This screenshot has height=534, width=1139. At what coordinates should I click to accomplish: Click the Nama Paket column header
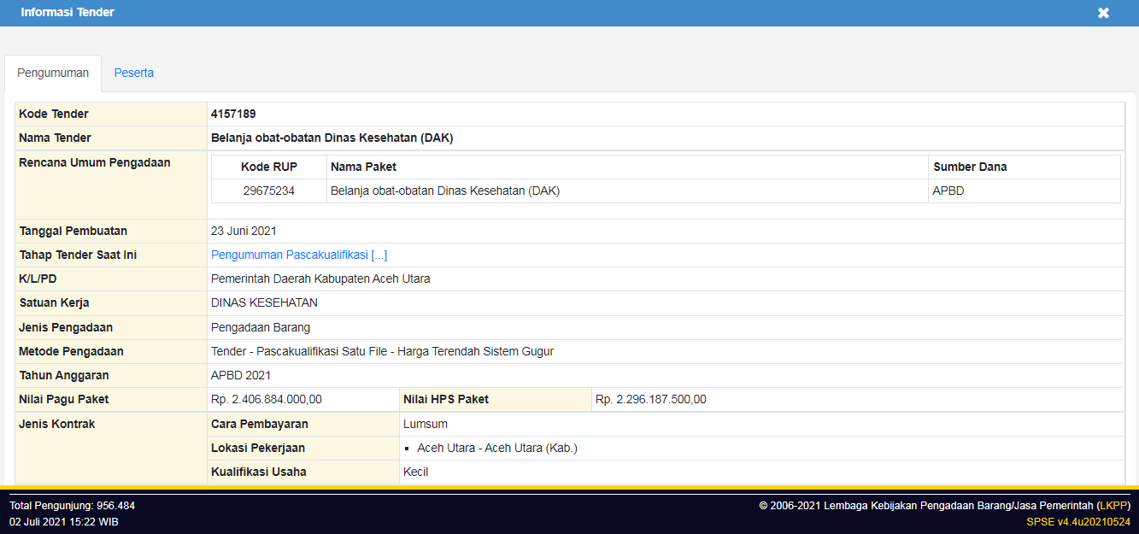click(363, 167)
